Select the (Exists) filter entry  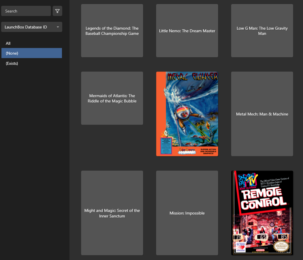pyautogui.click(x=32, y=63)
